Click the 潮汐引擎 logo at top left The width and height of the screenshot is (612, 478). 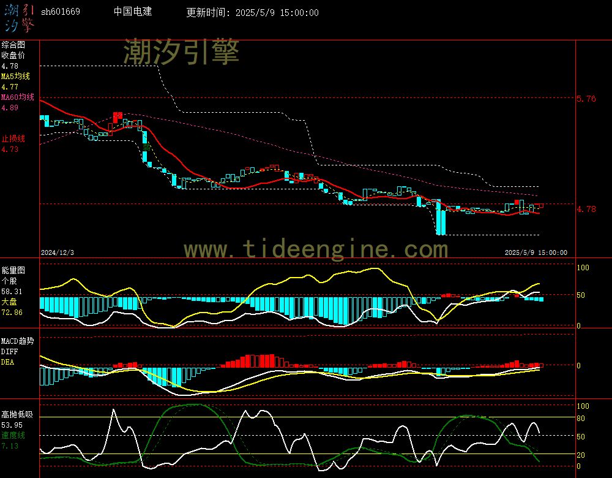19,18
